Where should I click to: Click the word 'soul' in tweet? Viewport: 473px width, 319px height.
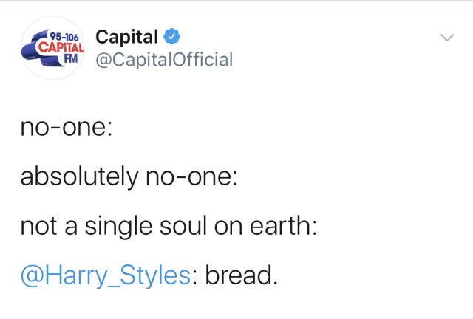click(x=183, y=226)
